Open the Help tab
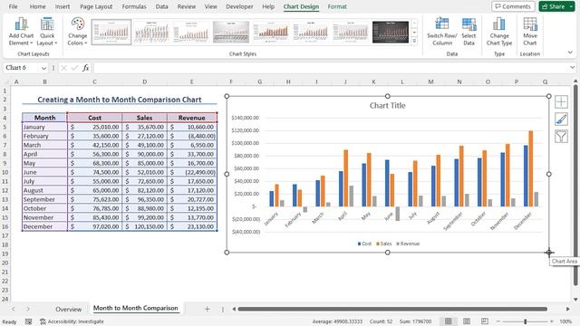 point(268,6)
